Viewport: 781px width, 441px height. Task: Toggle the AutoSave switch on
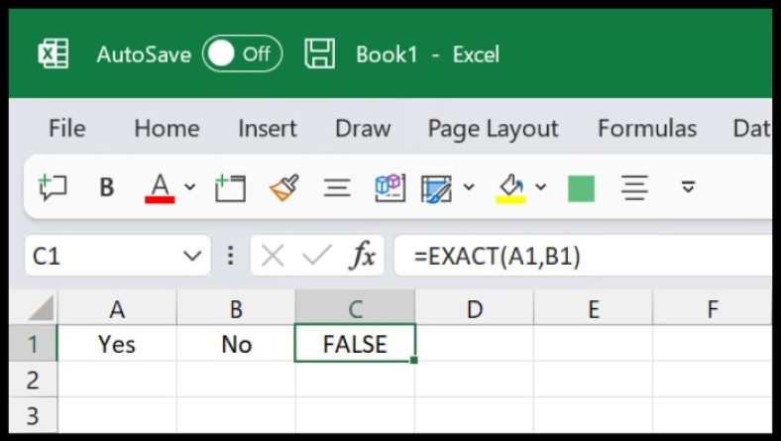pos(242,54)
